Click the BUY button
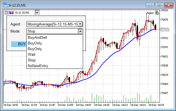The image size is (176, 111). 19,44
